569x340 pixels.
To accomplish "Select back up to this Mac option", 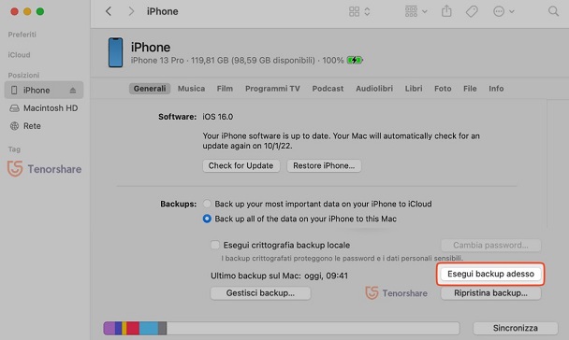I will click(207, 219).
